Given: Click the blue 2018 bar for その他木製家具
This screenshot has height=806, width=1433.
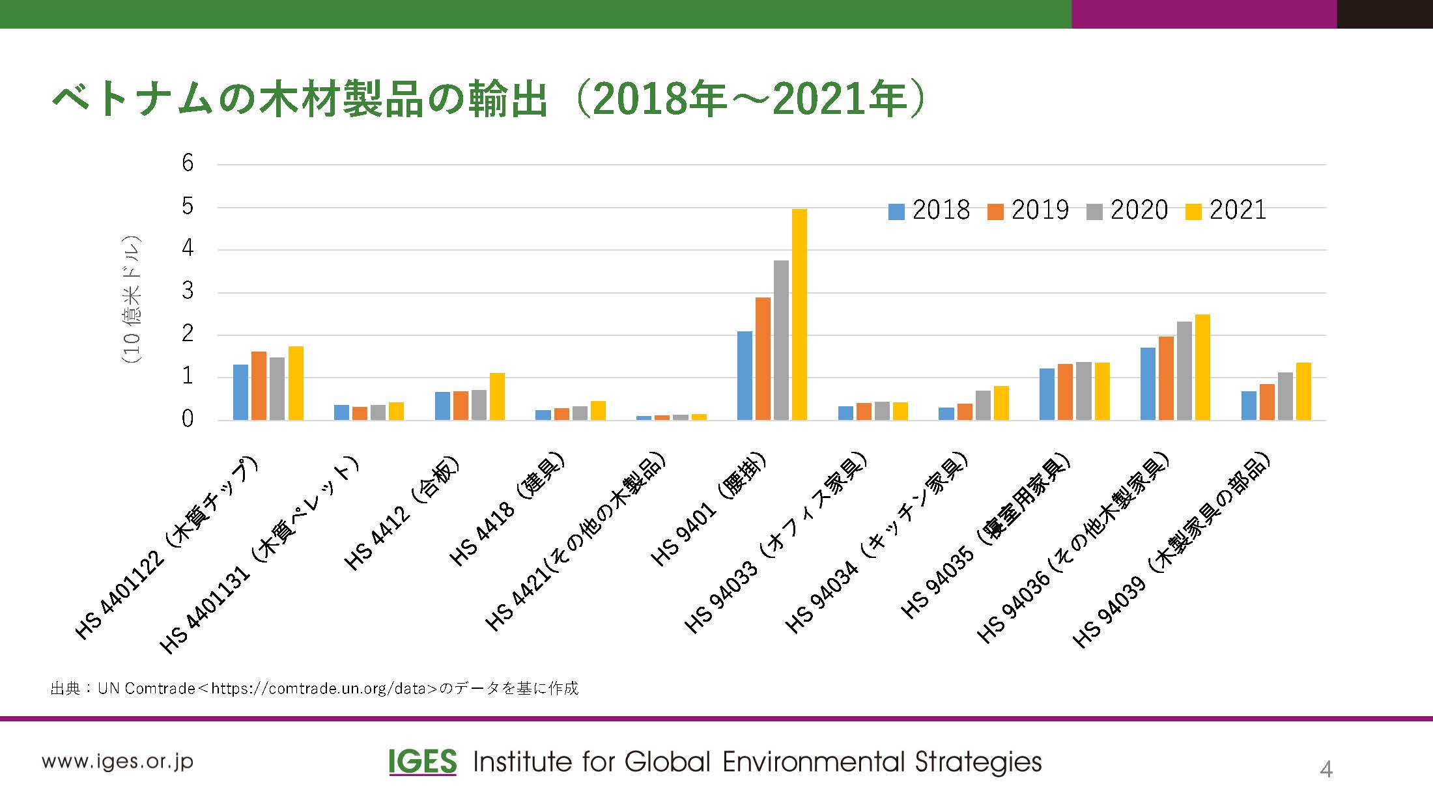Looking at the screenshot, I should point(1148,383).
